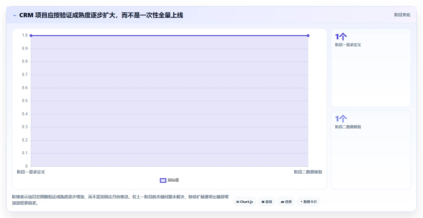The width and height of the screenshot is (423, 218).
Task: Click the 指标值 legend label
Action: 173,180
